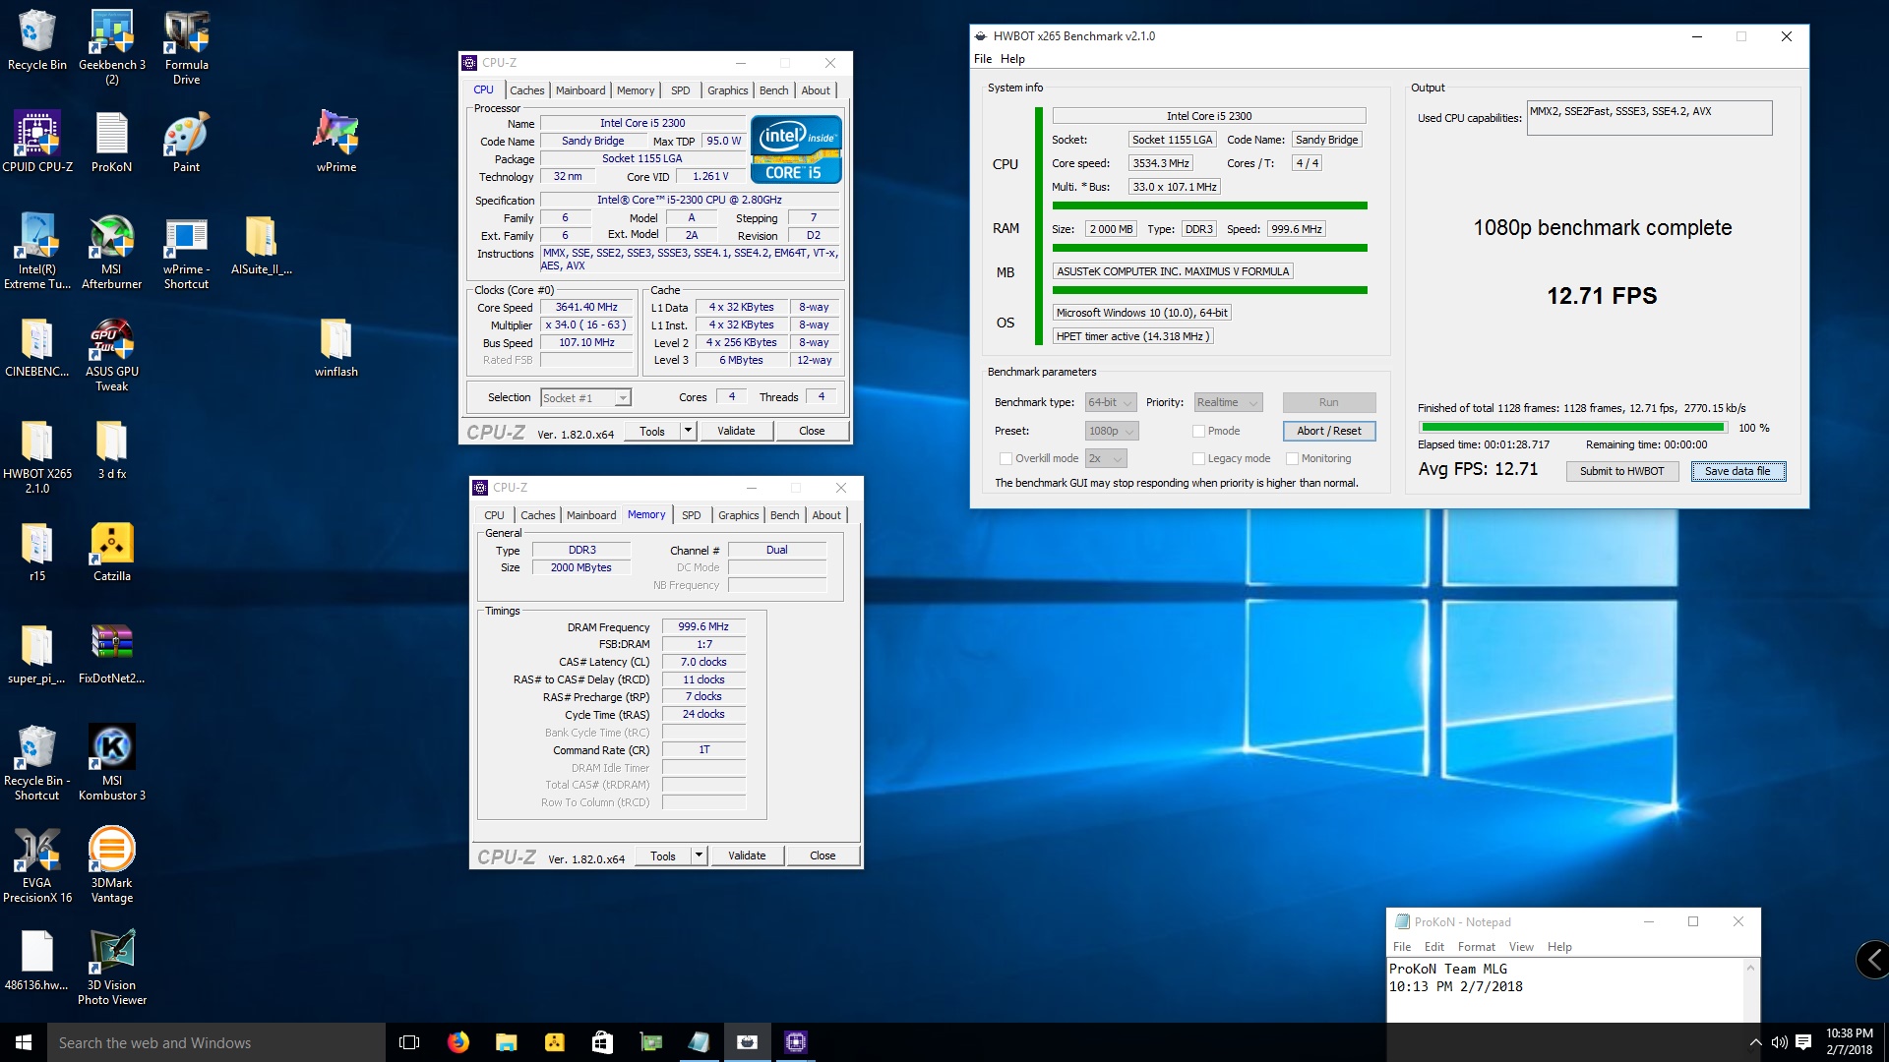Click the benchmark progress bar

(1572, 428)
